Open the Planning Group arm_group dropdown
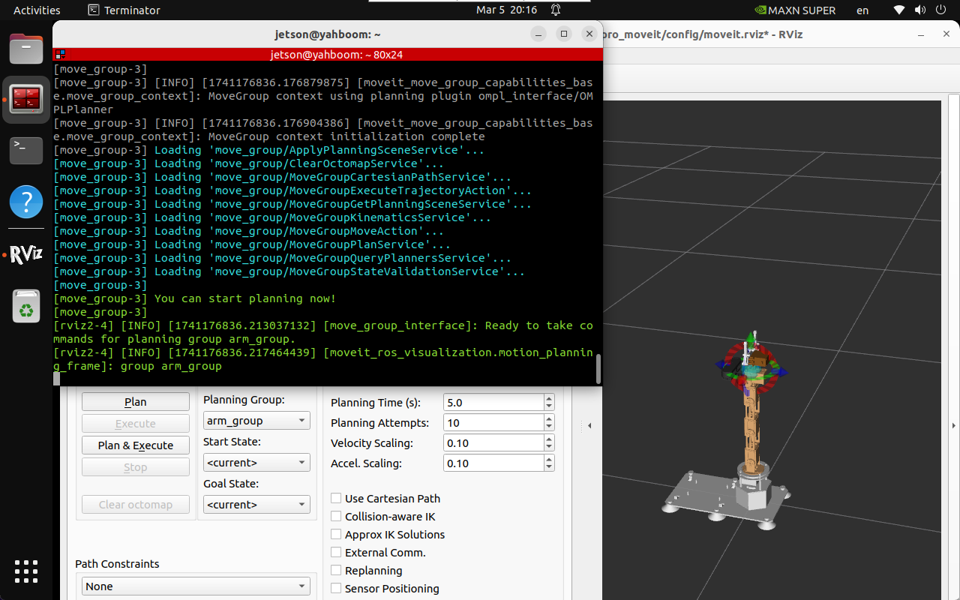This screenshot has width=960, height=600. [256, 421]
